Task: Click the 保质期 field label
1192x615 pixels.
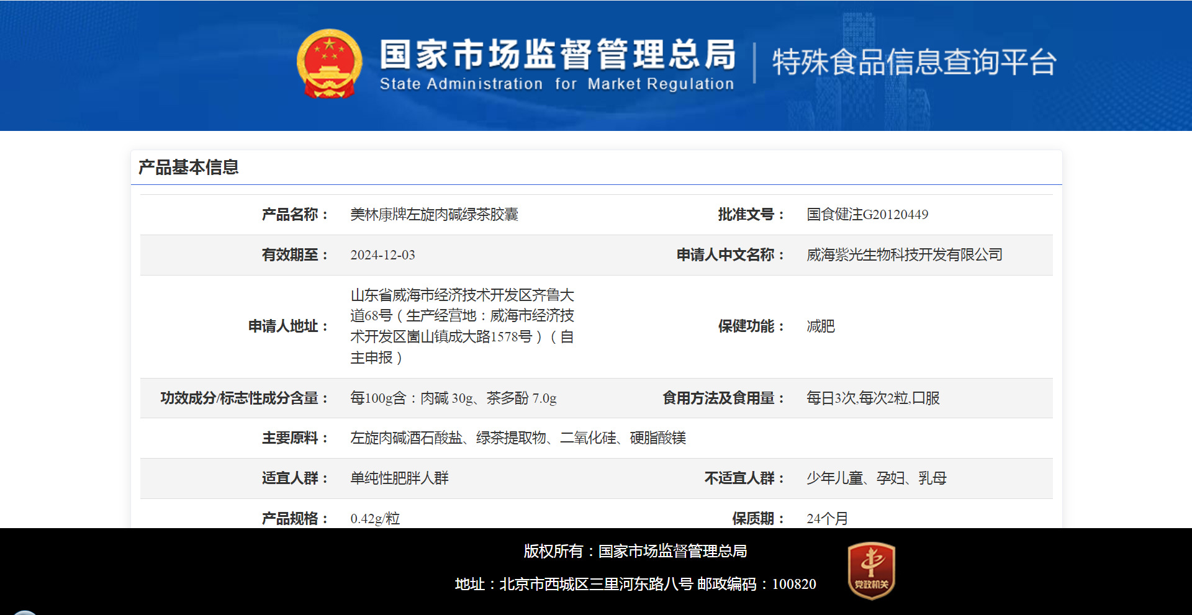Action: pyautogui.click(x=759, y=519)
